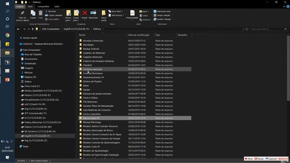Screen dimensions: 290x163
Task: Open Task View on the taskbar
Action: tap(7, 26)
